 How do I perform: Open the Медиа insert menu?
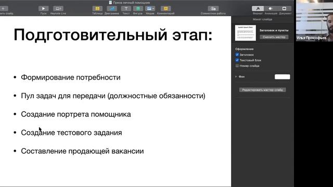[x=150, y=8]
